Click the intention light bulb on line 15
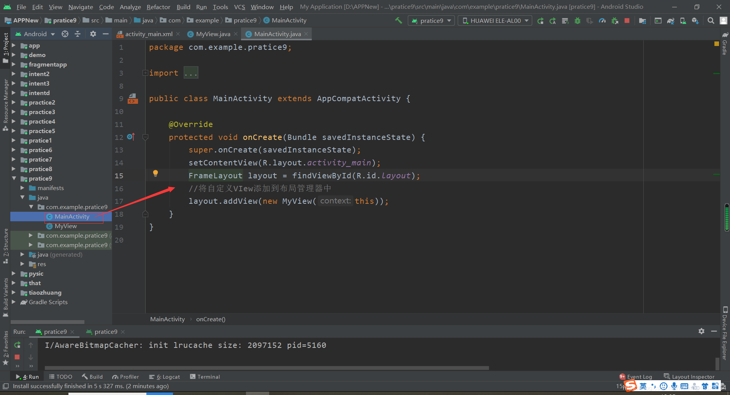This screenshot has height=395, width=730. coord(156,173)
